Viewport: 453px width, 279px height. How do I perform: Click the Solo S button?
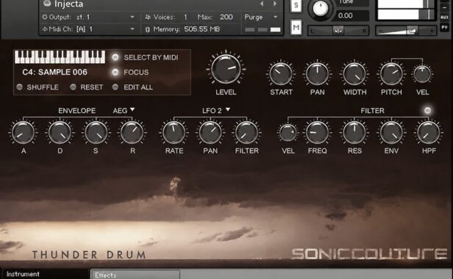296,5
